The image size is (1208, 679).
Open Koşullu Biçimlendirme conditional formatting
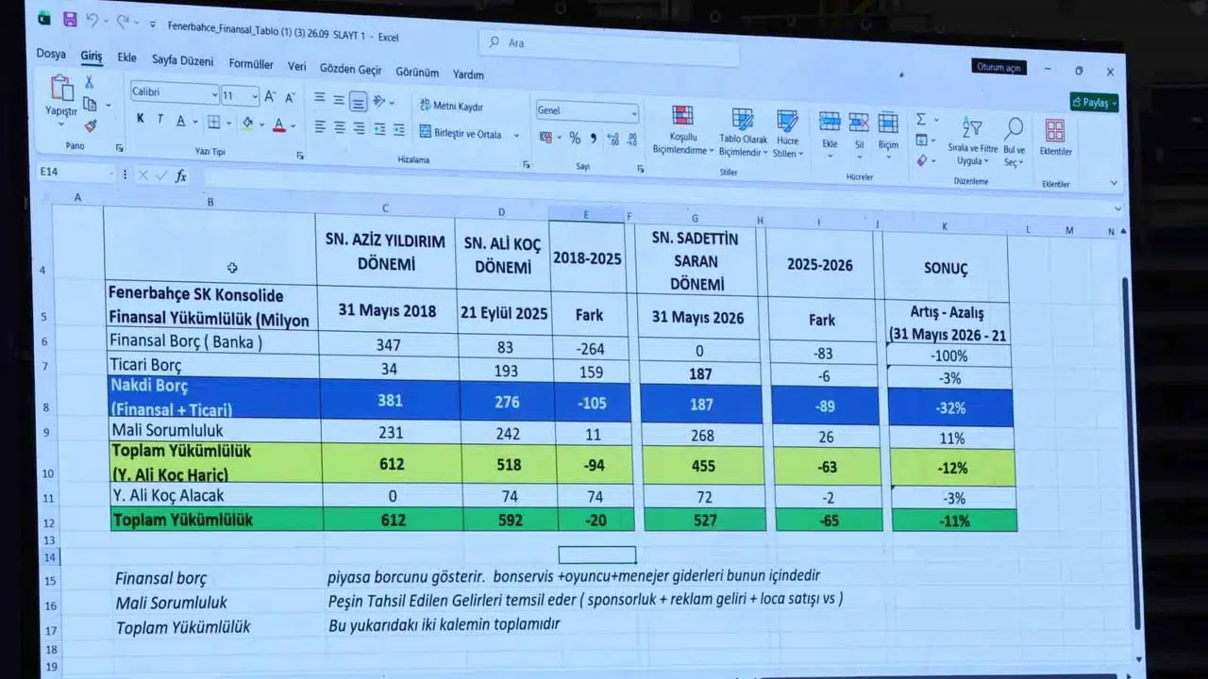682,131
